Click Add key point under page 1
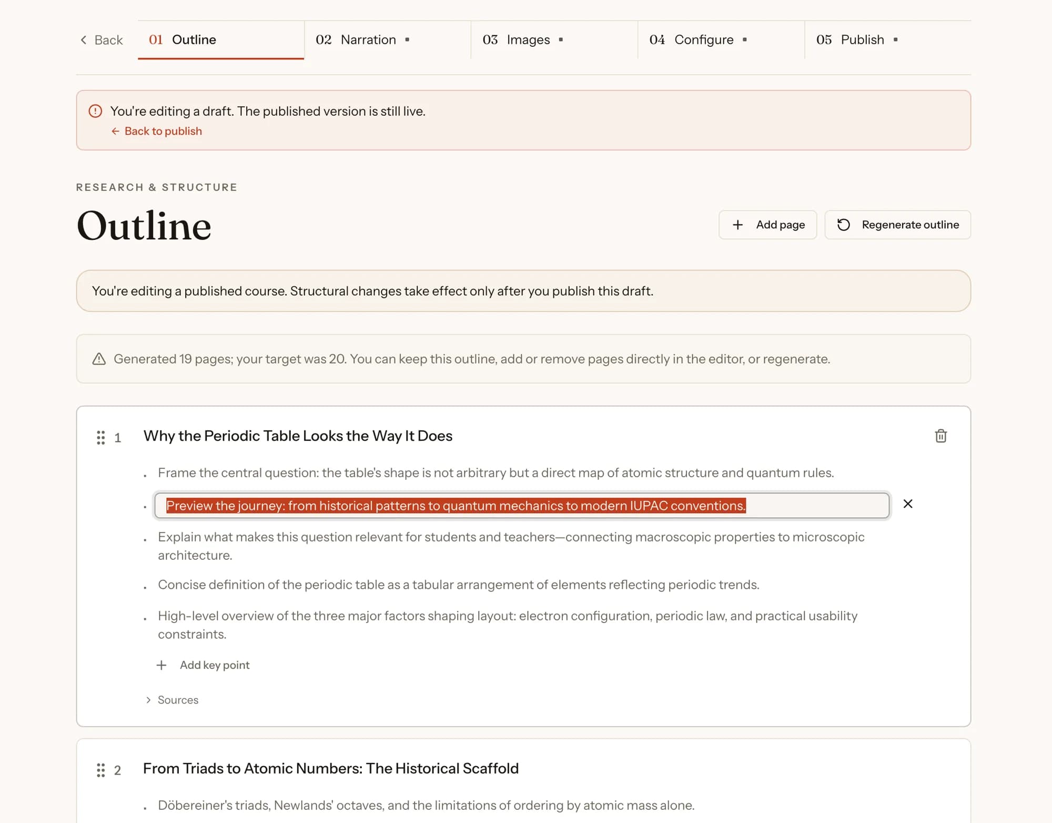The image size is (1052, 823). tap(203, 665)
